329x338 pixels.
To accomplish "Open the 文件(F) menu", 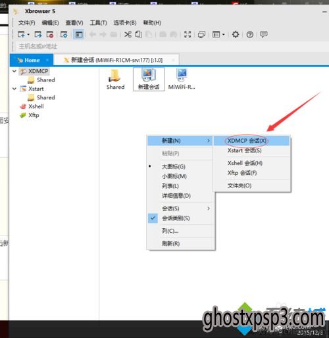I will [27, 23].
